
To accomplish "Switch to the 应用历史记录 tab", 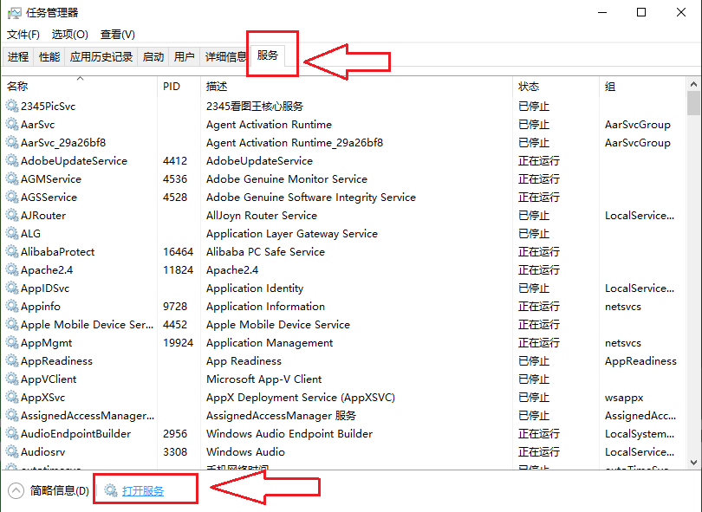I will (101, 57).
